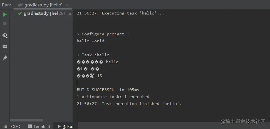The image size is (270, 129).
Task: Click the Gradle elephant icon in run tab
Action: point(20,5)
